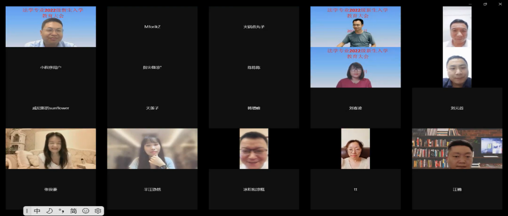Switch simplified/traditional with 简 icon

[x=73, y=211]
